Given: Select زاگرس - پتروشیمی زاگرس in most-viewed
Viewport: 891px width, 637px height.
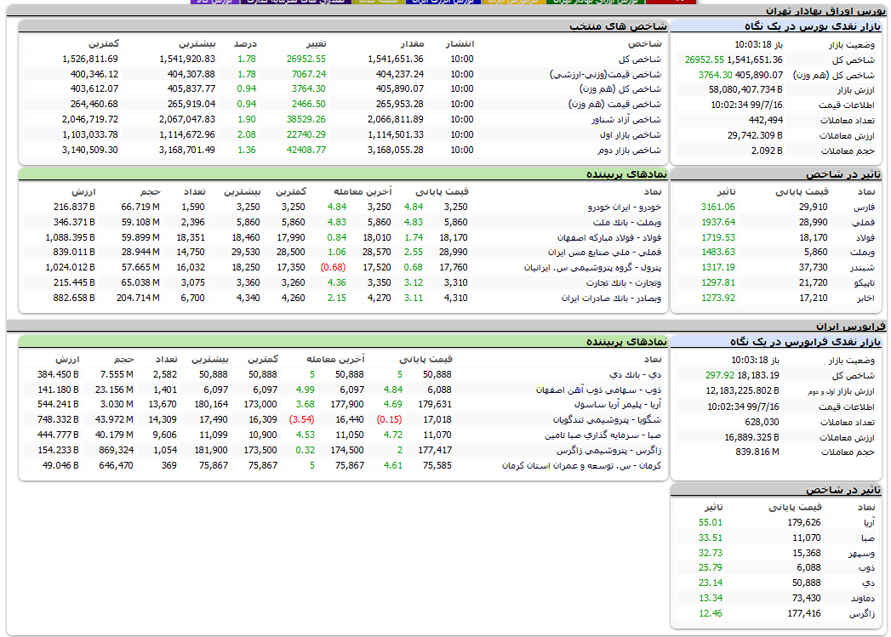Looking at the screenshot, I should [x=609, y=451].
